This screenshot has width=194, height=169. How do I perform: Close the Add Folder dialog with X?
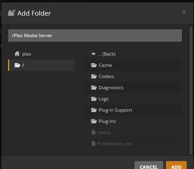coord(184,12)
